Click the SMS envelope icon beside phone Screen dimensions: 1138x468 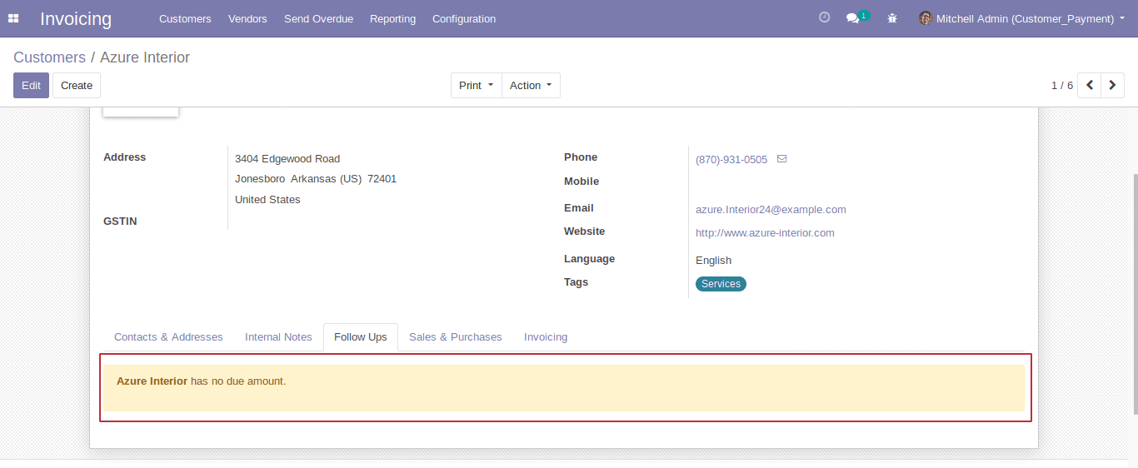[x=781, y=158]
